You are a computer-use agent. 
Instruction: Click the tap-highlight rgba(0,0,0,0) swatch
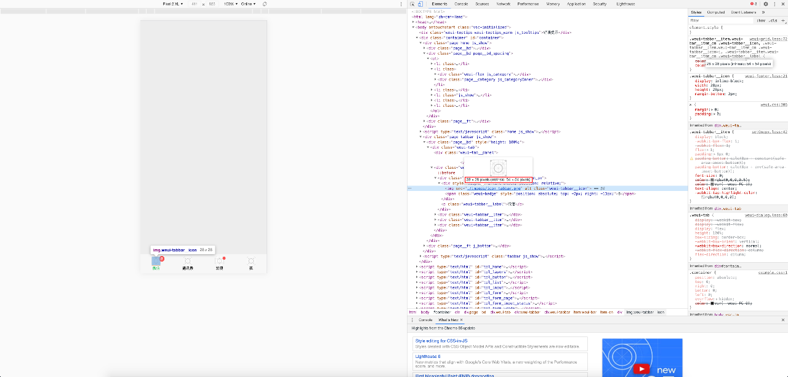(x=704, y=197)
